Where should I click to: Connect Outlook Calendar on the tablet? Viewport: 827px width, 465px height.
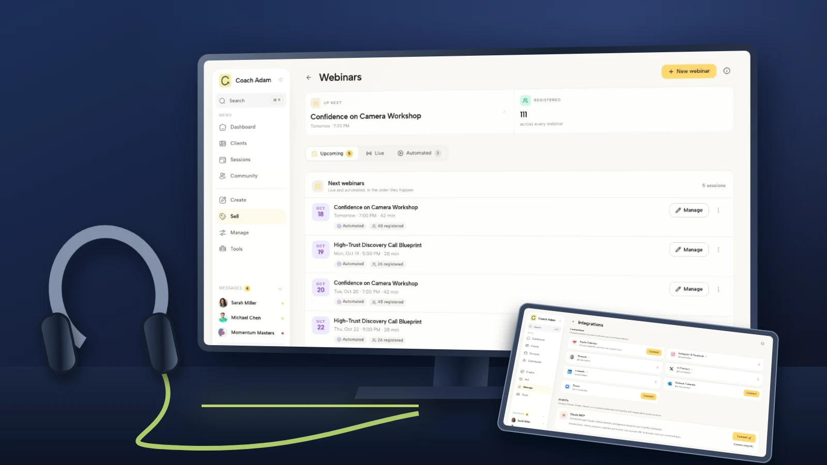(752, 393)
